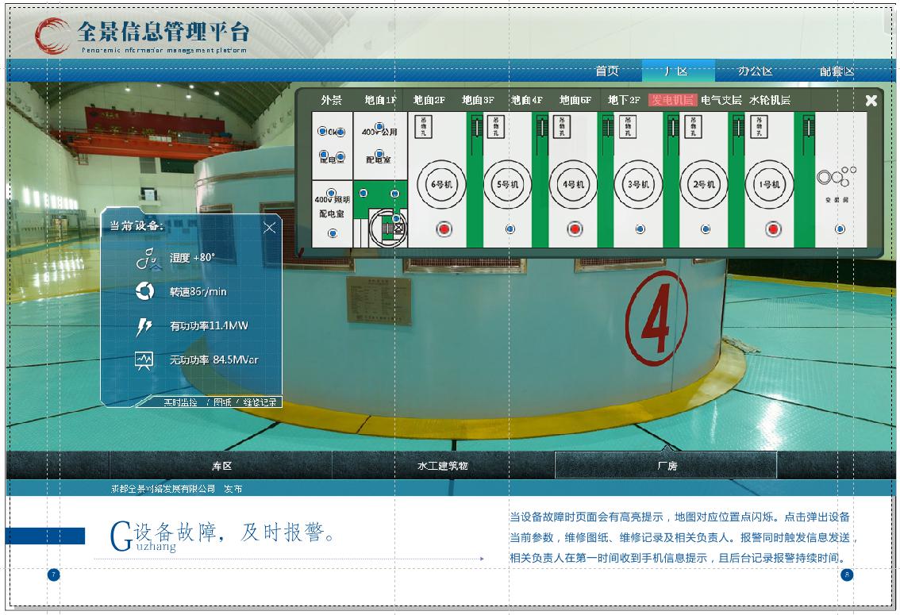Select the 地面2F floor tab
The image size is (900, 615).
(x=429, y=101)
